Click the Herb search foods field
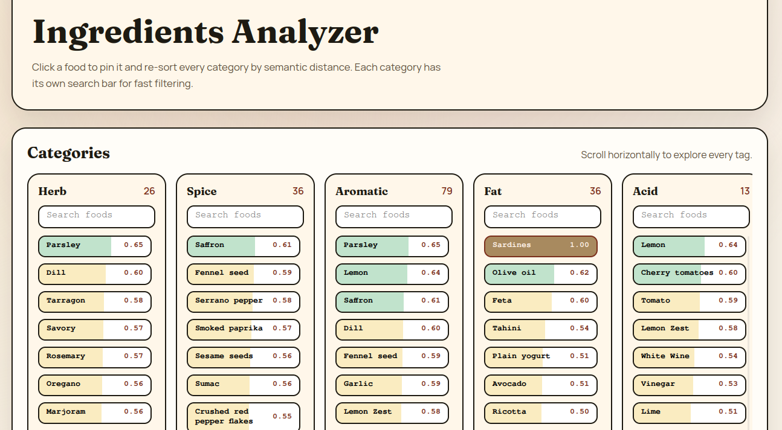 [96, 217]
